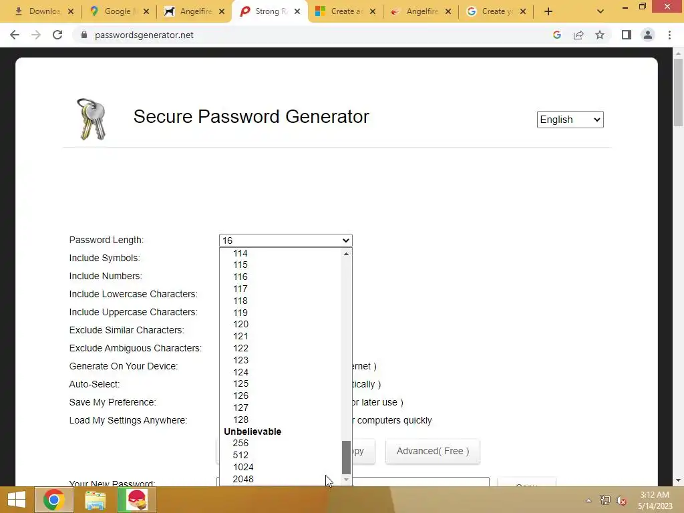The image size is (684, 513).
Task: Close the Strong Random Password tab
Action: point(297,11)
